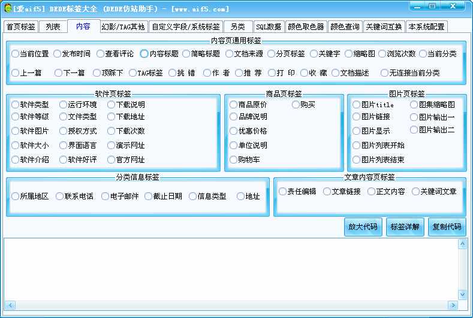473x318 pixels.
Task: Open the SQL数据 tab
Action: pyautogui.click(x=269, y=27)
